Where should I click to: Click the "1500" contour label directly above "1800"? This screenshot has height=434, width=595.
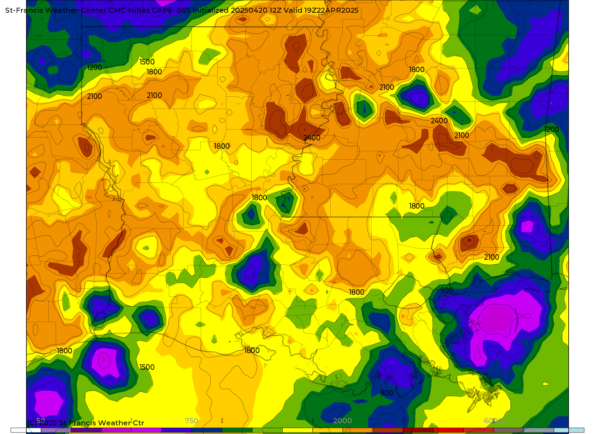147,62
